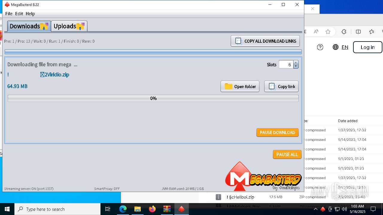Open the EN language selector on MEGA page
Viewport: 383px width, 215px height.
(x=341, y=47)
